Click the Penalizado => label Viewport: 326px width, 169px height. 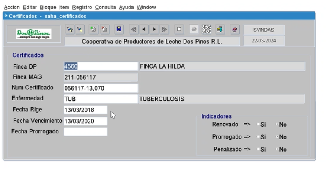point(232,149)
